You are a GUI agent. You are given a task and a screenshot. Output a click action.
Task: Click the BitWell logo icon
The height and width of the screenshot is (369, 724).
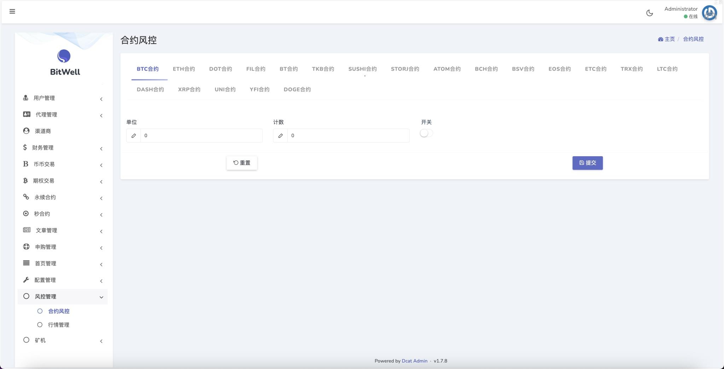point(64,56)
